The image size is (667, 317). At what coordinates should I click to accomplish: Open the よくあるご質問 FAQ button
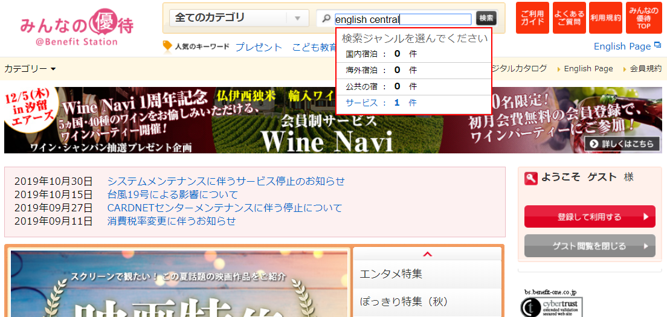(x=569, y=18)
